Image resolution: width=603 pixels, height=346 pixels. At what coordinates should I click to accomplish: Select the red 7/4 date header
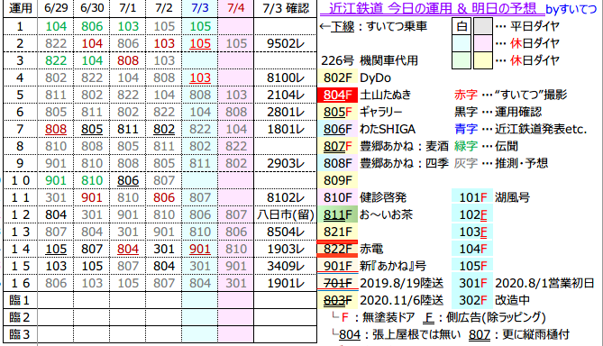(236, 8)
